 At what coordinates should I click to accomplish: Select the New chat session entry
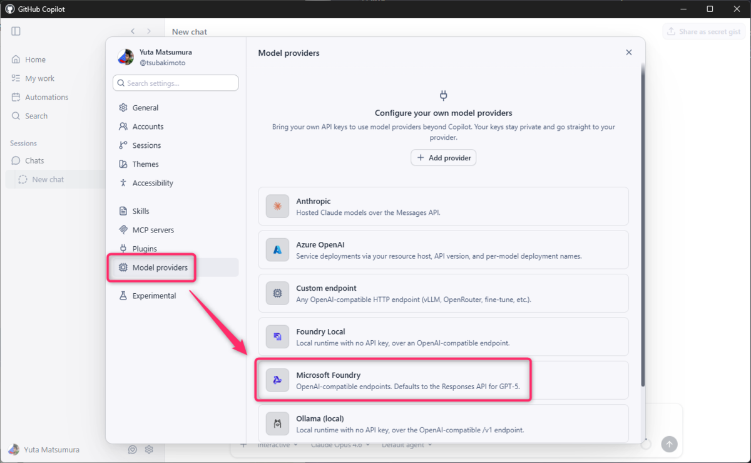[x=55, y=179]
